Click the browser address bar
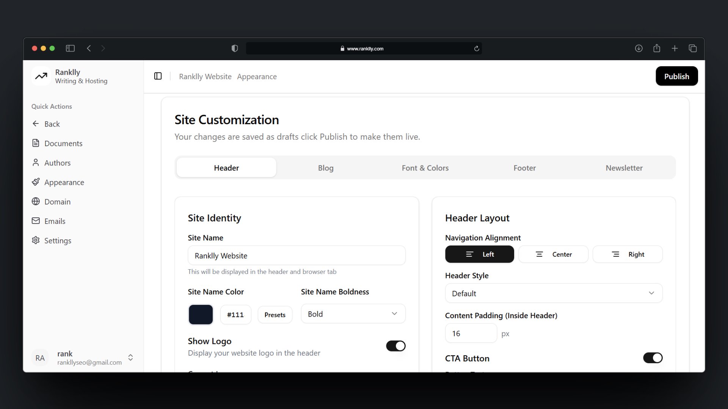728x409 pixels. tap(364, 48)
